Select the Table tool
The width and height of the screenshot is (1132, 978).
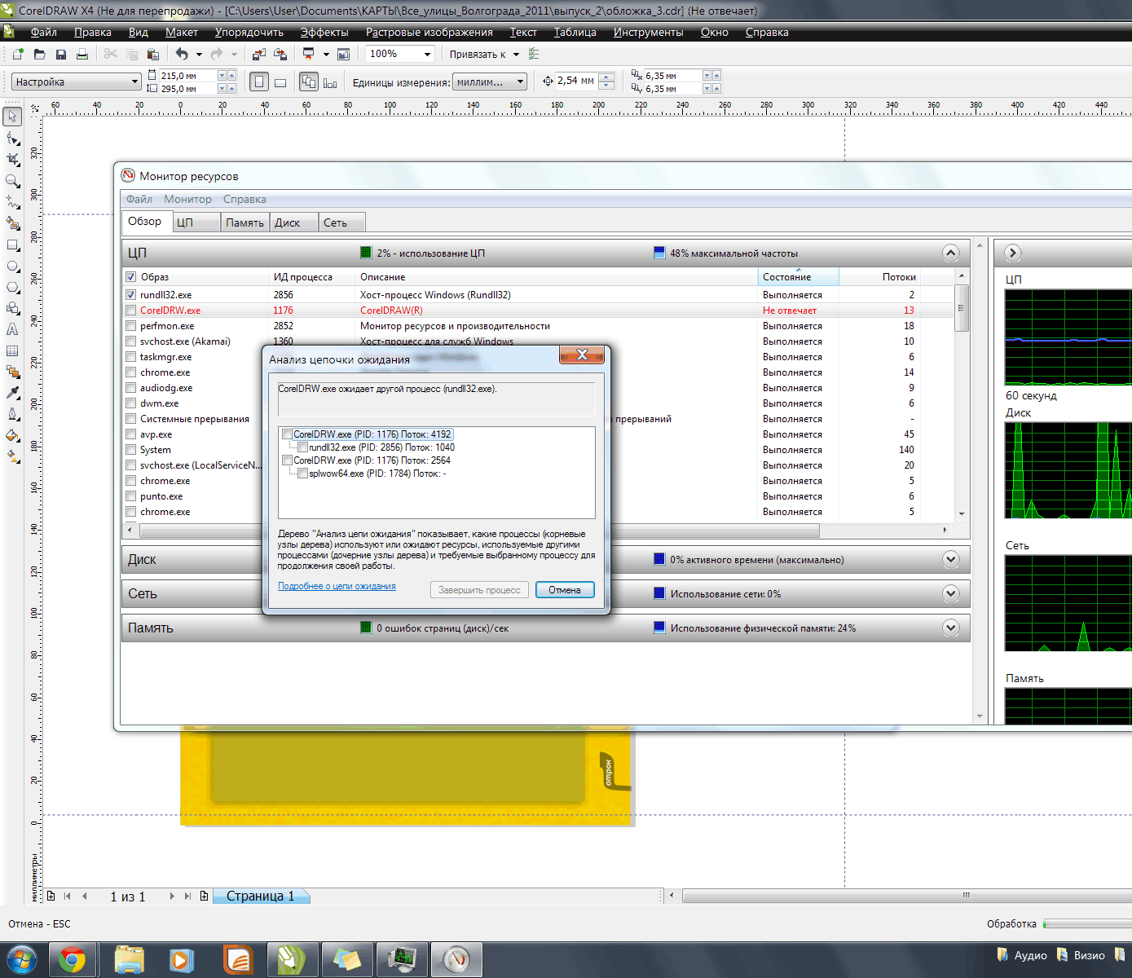12,350
